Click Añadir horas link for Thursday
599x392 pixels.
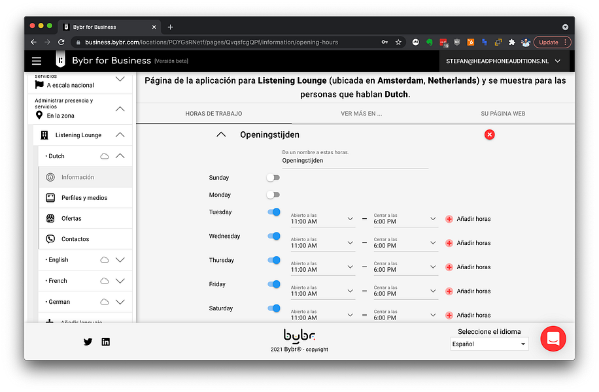click(x=473, y=267)
